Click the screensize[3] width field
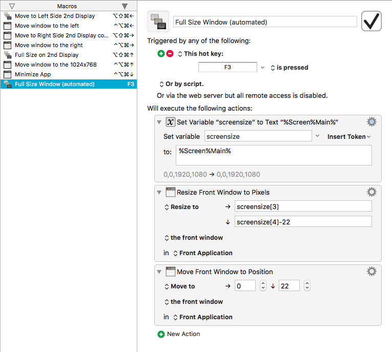Viewport: 392px width, 352px height. pyautogui.click(x=303, y=206)
